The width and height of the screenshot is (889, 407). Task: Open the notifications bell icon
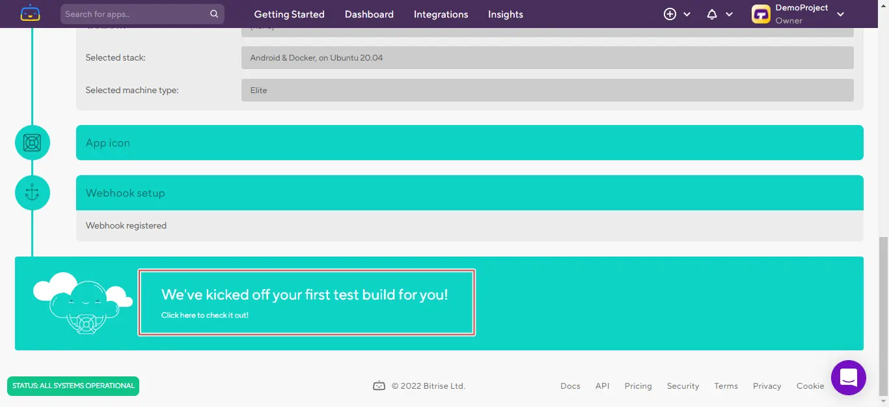(x=712, y=14)
